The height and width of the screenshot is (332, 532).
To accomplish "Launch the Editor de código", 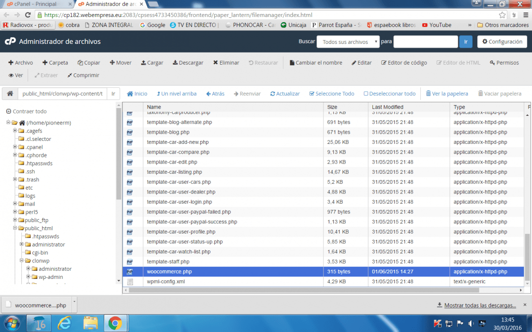I will pos(404,63).
